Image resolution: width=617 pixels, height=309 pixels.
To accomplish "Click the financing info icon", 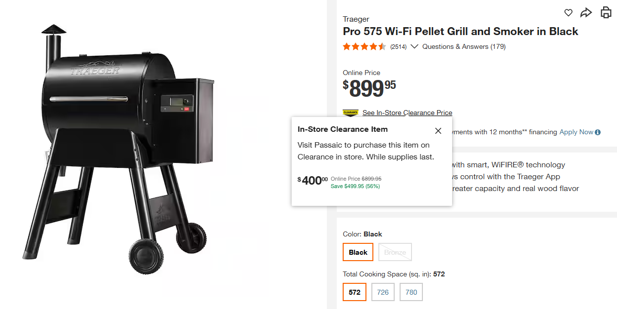I will 598,132.
